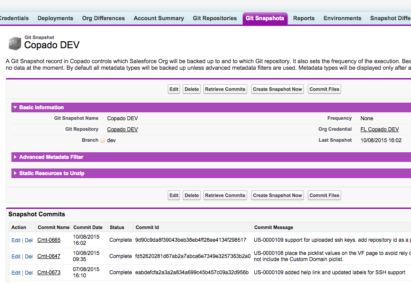The image size is (411, 283).
Task: Click the US-0000109 added help link message
Action: pos(329,272)
